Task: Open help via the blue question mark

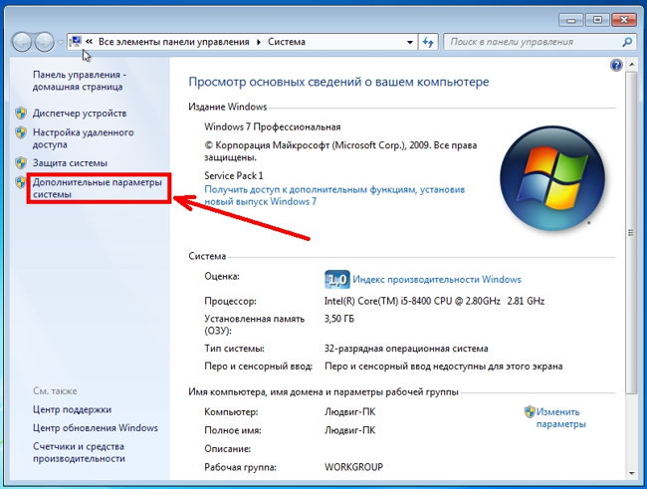Action: click(x=616, y=66)
